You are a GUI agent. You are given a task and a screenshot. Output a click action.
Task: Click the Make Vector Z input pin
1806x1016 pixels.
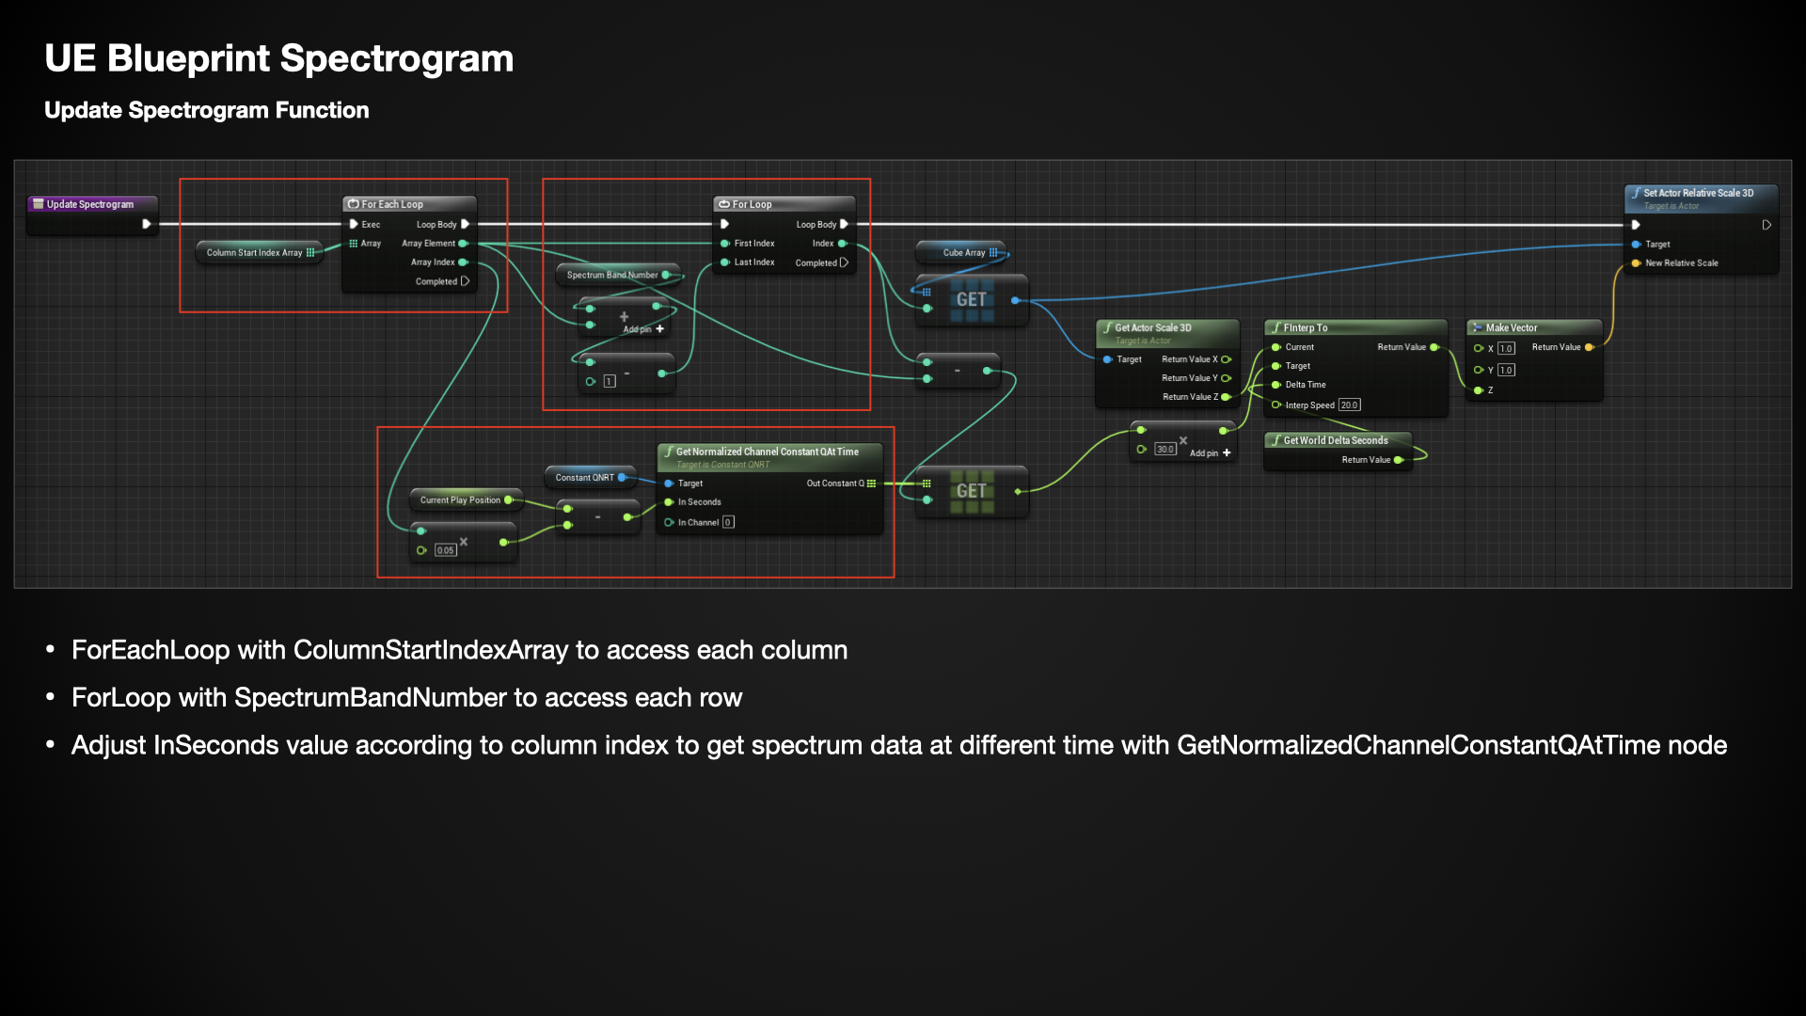(1479, 390)
